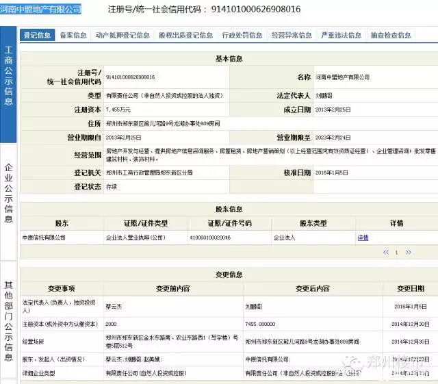Click highlighted company name 河南中盟地产有限公司 in header
This screenshot has width=438, height=384.
(40, 9)
